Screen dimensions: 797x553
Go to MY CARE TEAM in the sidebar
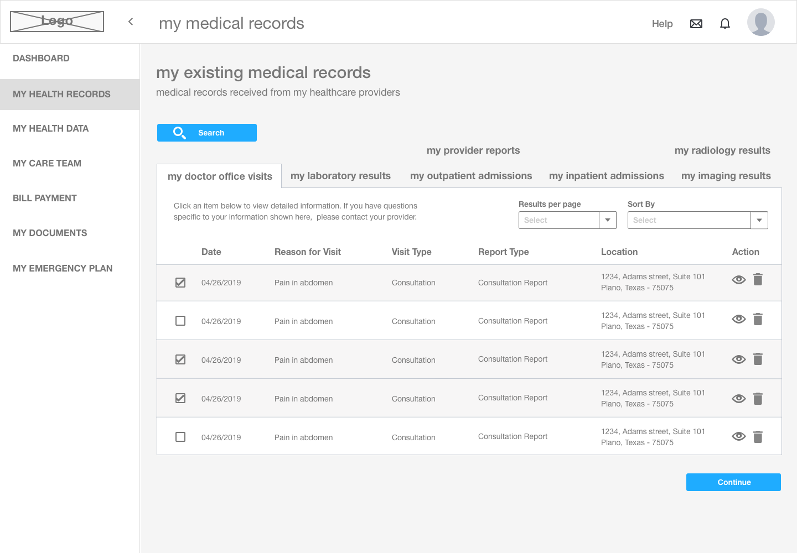47,163
